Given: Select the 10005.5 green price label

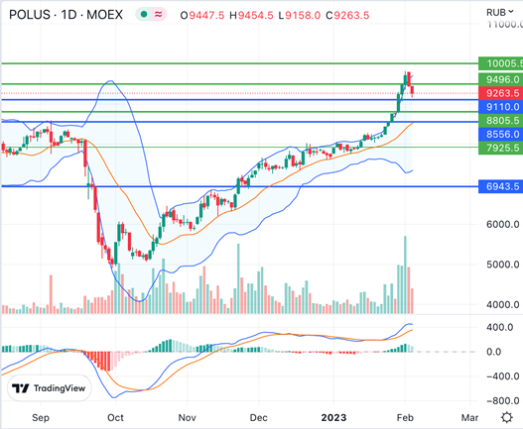Looking at the screenshot, I should [501, 63].
